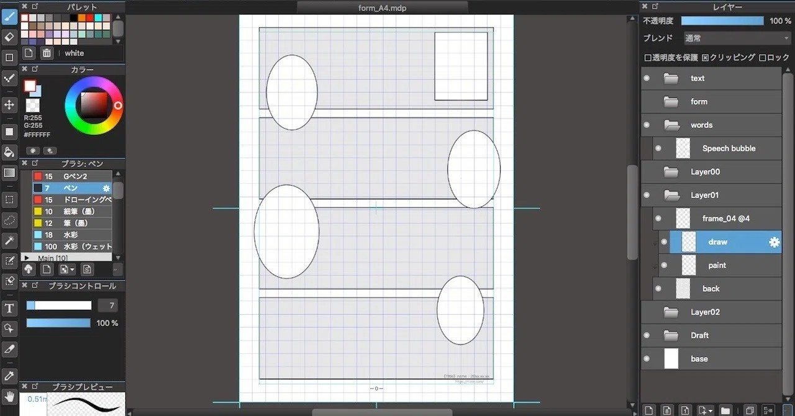Select the Select Pen tool
This screenshot has width=795, height=416.
click(x=9, y=260)
